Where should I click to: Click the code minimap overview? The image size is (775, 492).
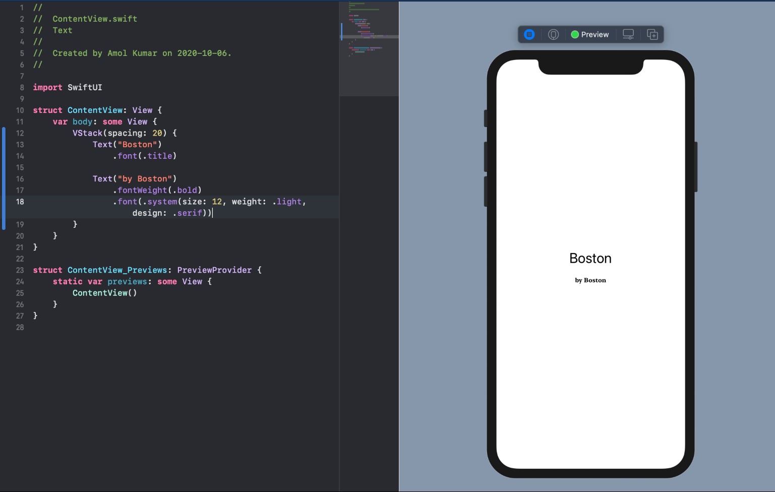[369, 48]
